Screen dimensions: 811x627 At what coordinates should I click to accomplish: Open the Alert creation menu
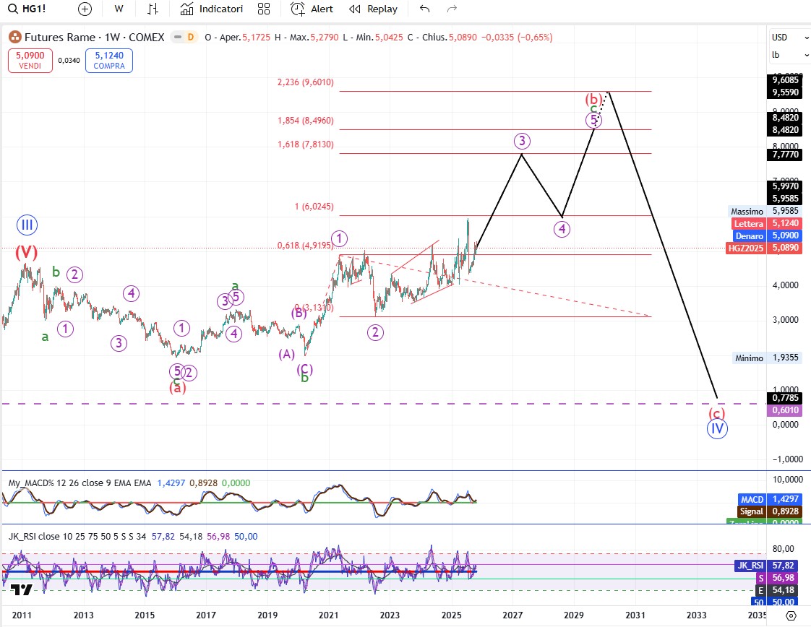click(x=312, y=9)
